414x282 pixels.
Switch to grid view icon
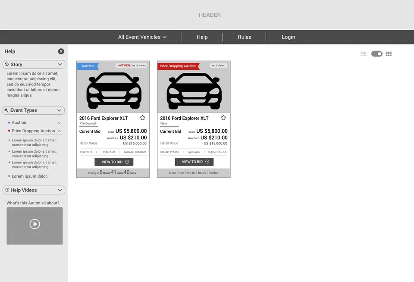389,54
